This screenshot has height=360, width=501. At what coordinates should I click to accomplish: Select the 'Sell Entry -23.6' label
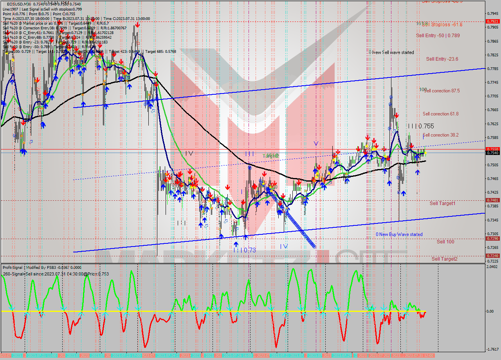point(442,59)
